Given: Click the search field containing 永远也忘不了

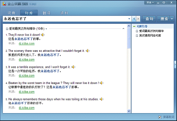Looking at the screenshot, I should [x=66, y=19].
